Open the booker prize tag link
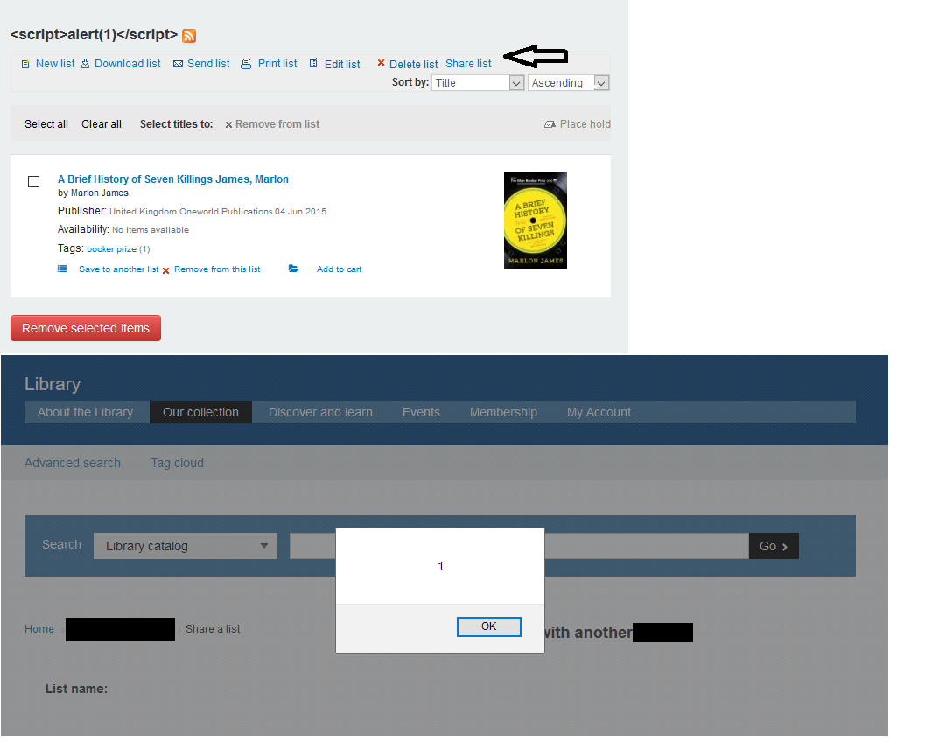This screenshot has height=756, width=925. 111,249
